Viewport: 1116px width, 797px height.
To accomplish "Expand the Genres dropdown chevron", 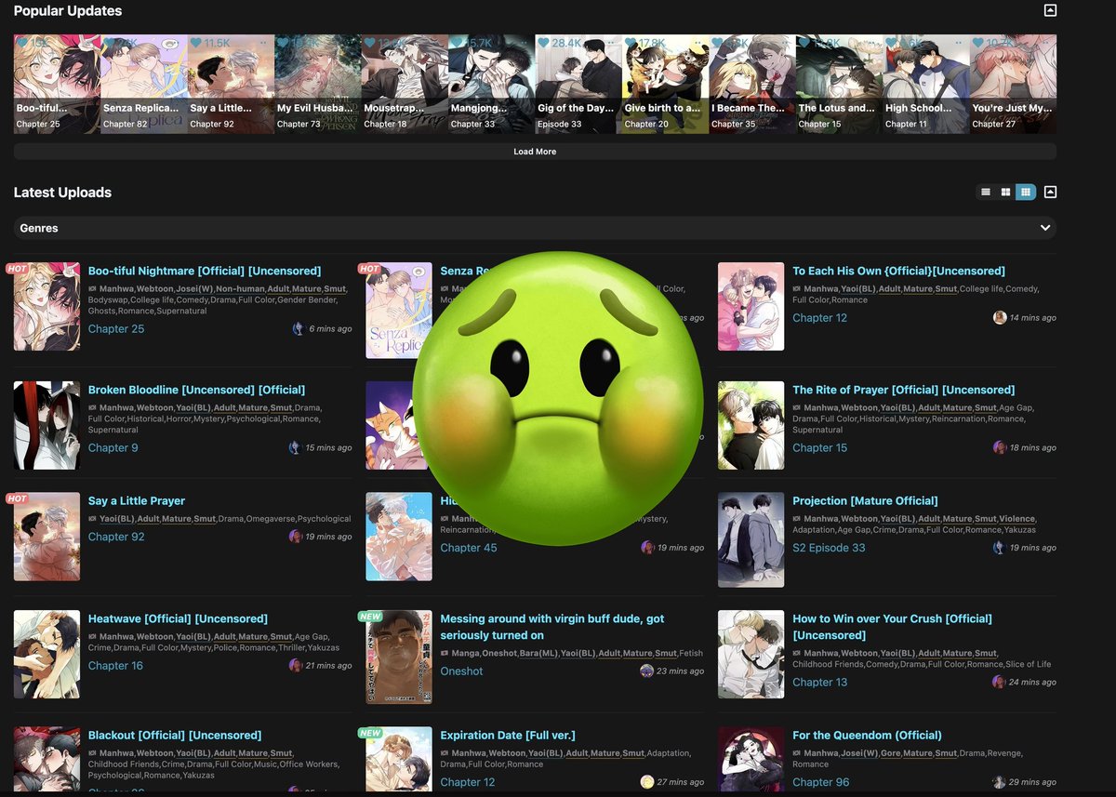I will pyautogui.click(x=1045, y=228).
